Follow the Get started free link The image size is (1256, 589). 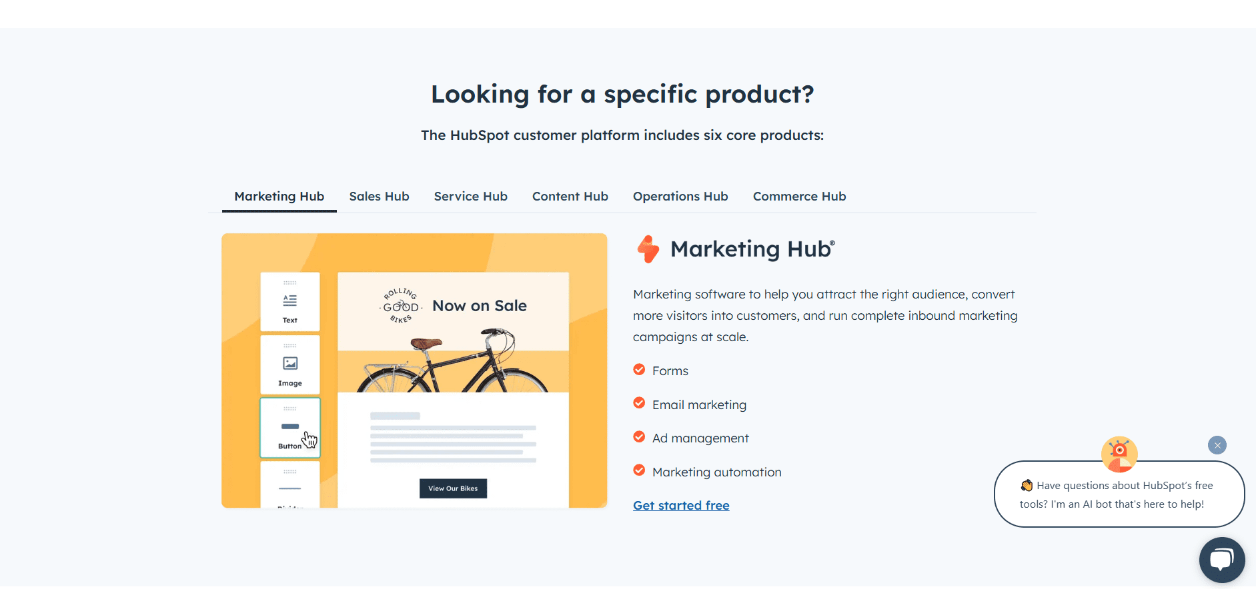pyautogui.click(x=681, y=506)
